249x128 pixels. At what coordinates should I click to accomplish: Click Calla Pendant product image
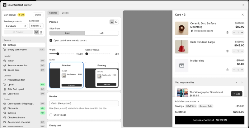point(182,47)
